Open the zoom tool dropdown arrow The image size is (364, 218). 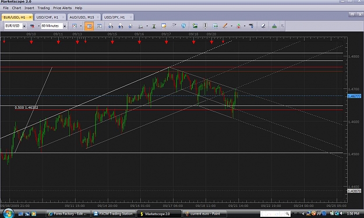147,26
